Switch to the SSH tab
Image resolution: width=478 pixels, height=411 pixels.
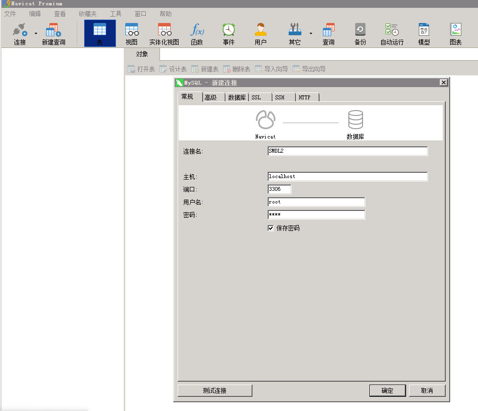(x=284, y=97)
